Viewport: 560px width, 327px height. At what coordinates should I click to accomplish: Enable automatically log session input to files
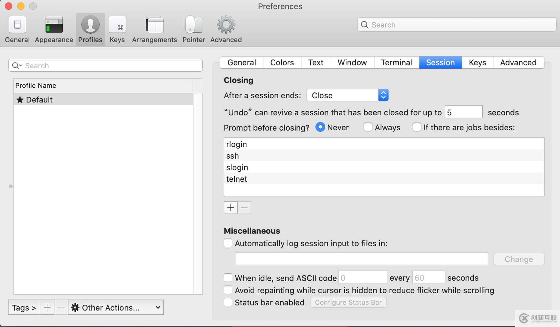(228, 243)
